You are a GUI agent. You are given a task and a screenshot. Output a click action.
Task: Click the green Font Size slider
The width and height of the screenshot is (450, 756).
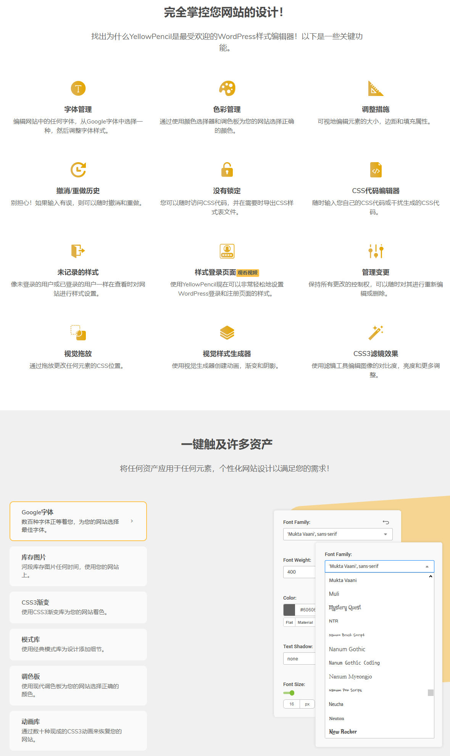point(289,693)
